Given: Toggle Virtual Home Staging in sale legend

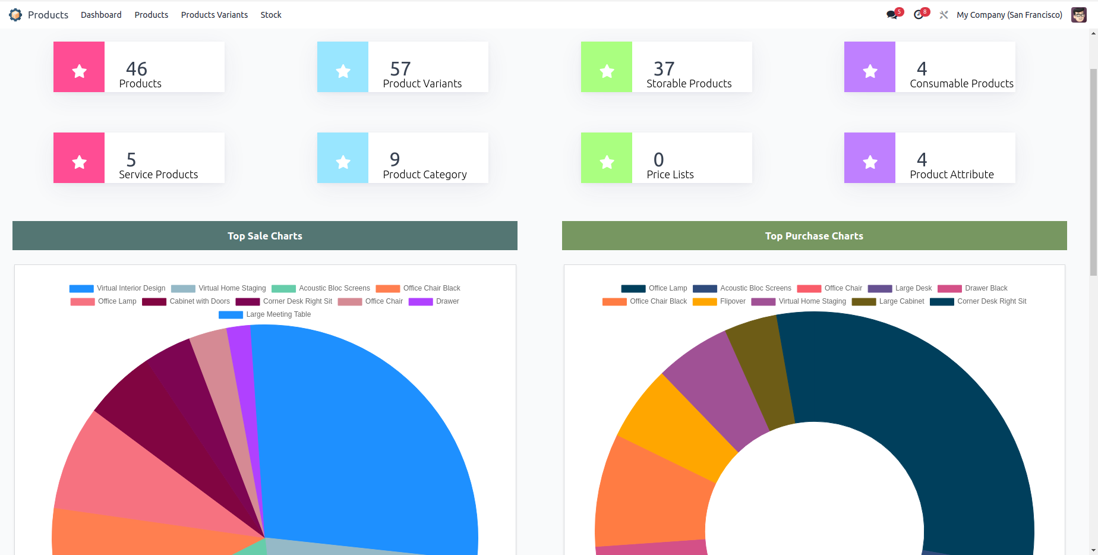Looking at the screenshot, I should pyautogui.click(x=219, y=288).
